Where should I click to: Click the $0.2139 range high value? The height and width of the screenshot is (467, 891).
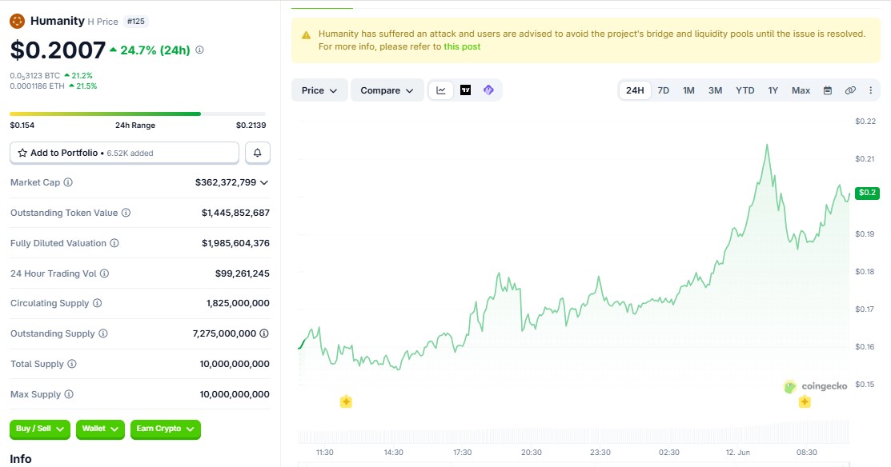251,126
